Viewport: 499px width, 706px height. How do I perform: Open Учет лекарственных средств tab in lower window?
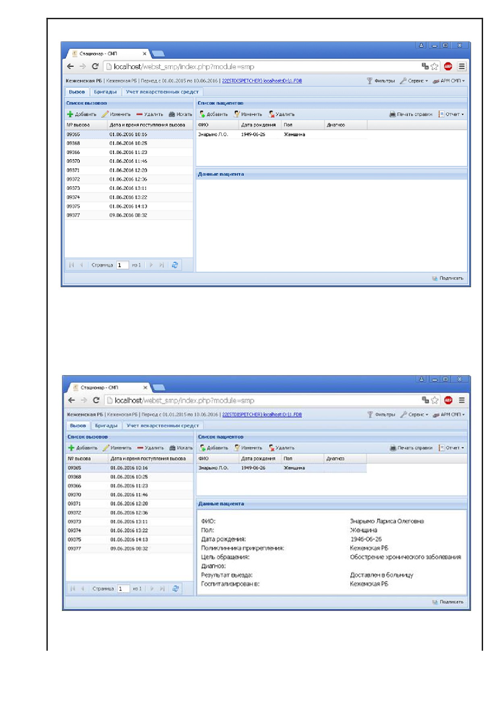pyautogui.click(x=163, y=426)
